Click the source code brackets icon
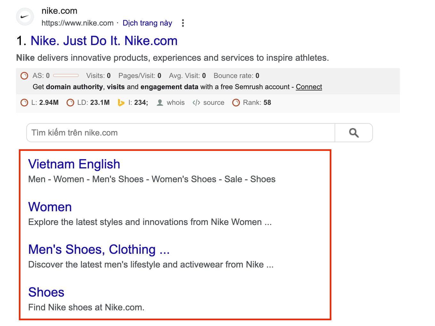The height and width of the screenshot is (326, 435). [x=196, y=103]
